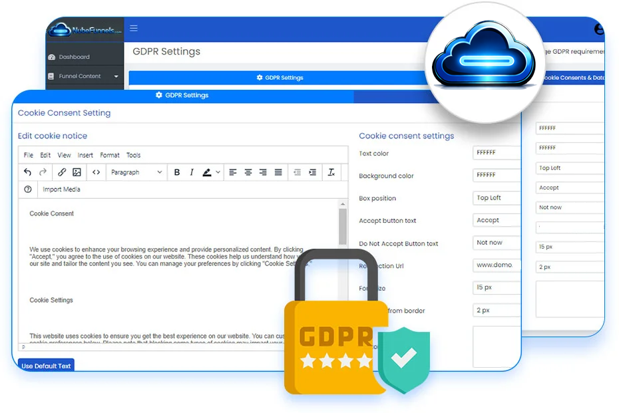The width and height of the screenshot is (619, 413).
Task: Justify text with the justify icon
Action: click(278, 172)
